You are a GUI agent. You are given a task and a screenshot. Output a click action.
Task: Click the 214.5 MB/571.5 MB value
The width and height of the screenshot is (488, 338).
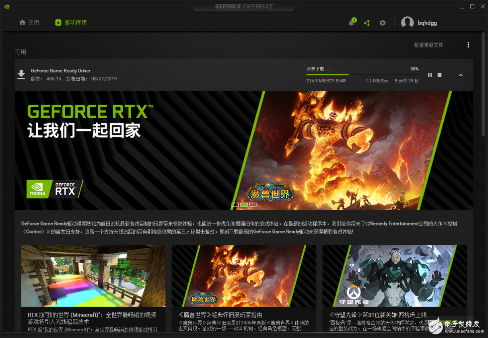coord(326,81)
